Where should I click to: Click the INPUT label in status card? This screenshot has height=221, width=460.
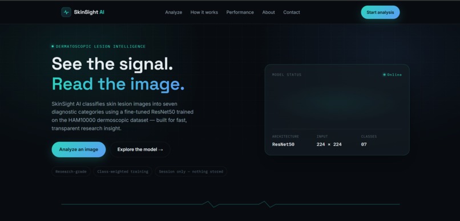point(322,136)
